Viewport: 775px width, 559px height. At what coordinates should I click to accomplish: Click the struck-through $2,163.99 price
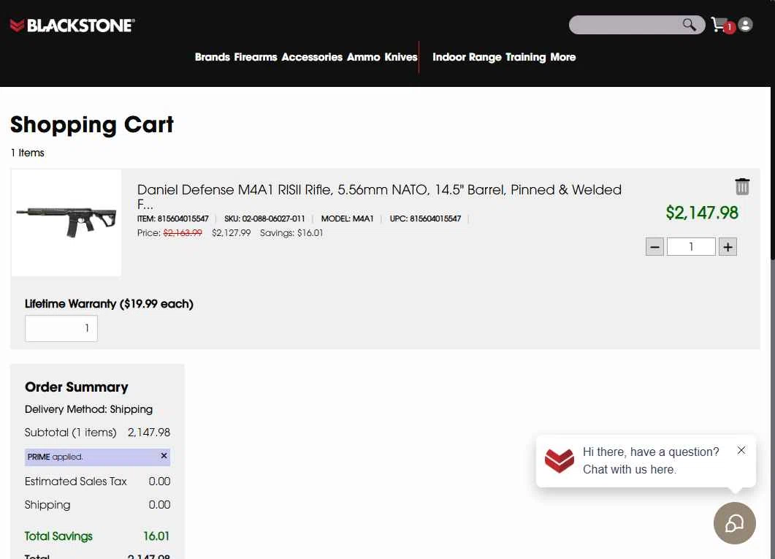tap(183, 233)
